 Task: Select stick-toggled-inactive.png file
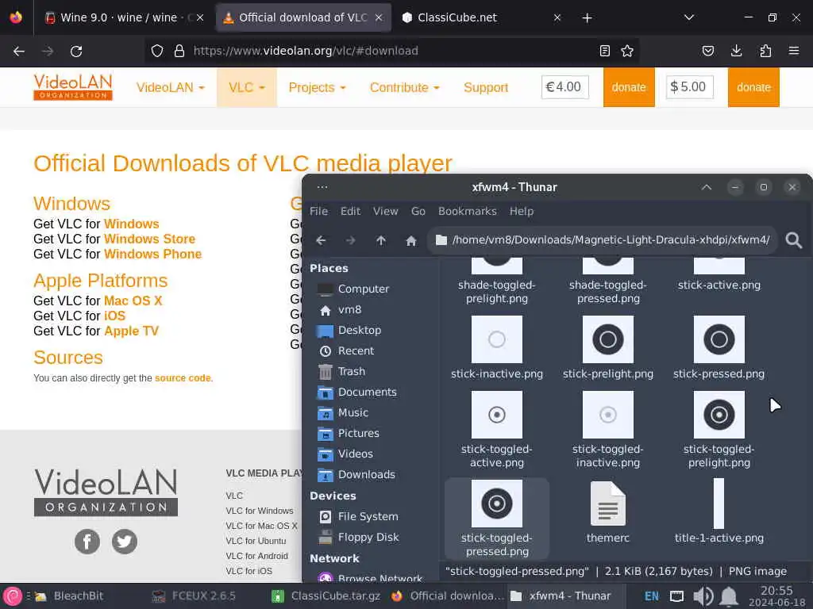607,415
